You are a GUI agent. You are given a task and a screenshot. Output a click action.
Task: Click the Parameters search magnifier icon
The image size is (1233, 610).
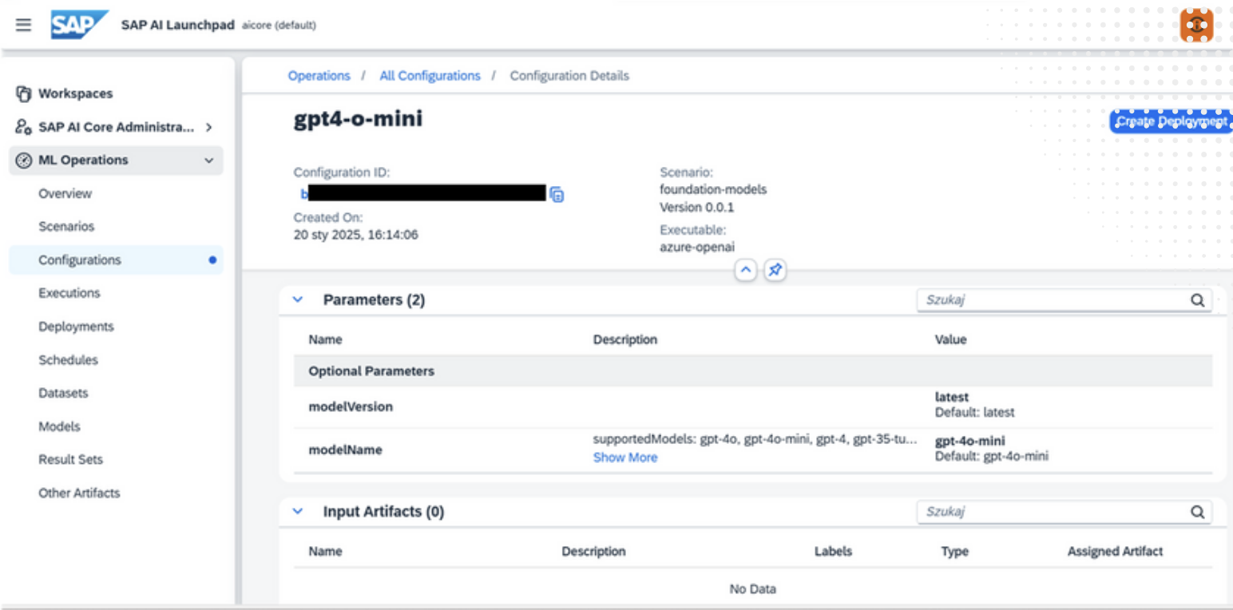1197,300
